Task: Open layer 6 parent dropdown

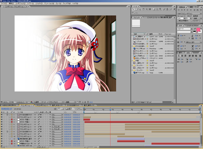Action: [x=57, y=127]
